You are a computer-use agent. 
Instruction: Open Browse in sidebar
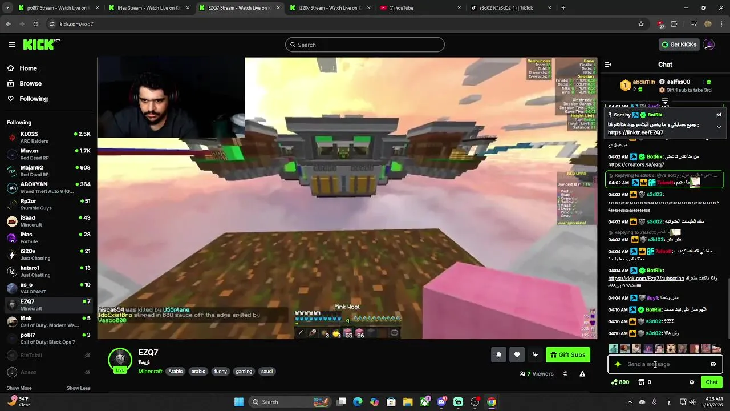(x=30, y=83)
